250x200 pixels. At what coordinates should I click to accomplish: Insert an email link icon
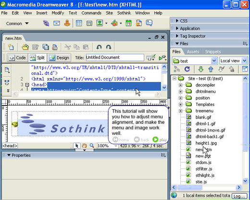[57, 24]
